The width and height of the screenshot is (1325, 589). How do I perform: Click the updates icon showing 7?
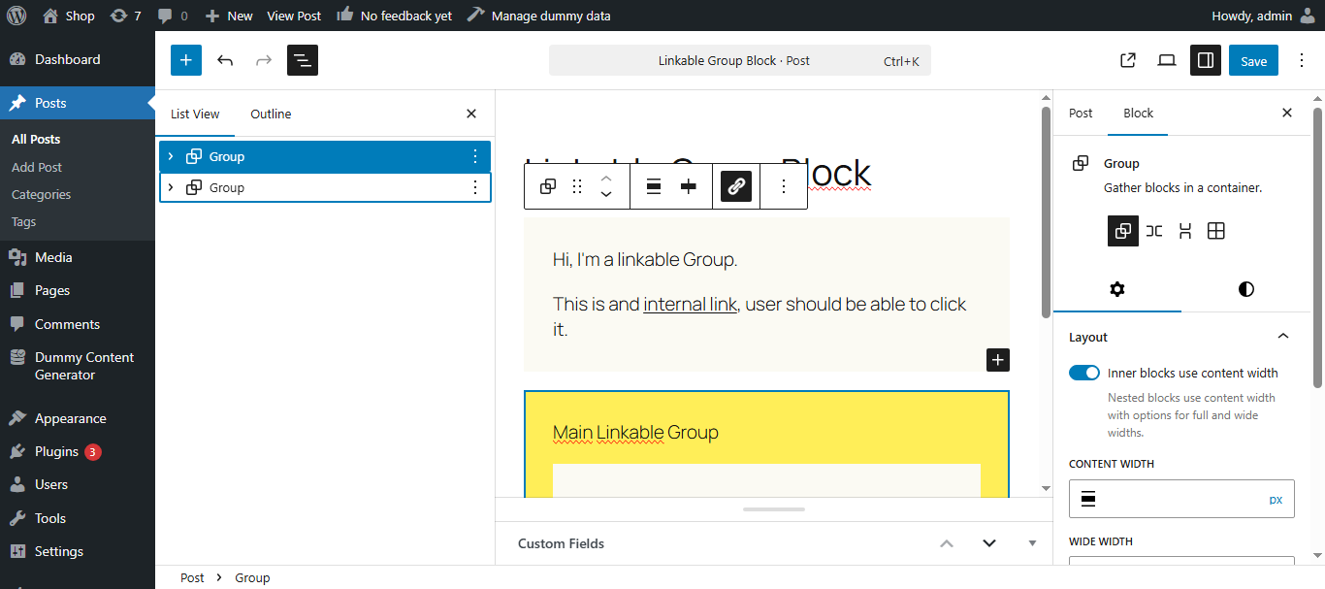pyautogui.click(x=125, y=16)
